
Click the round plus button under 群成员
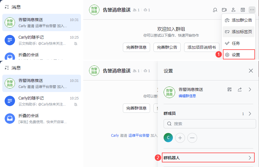tap(180, 138)
